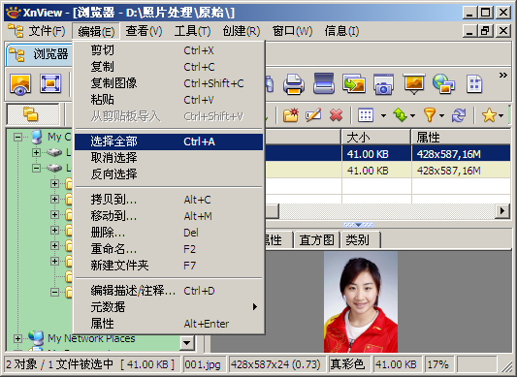
Task: Click the file list scroll right arrow
Action: [x=502, y=210]
